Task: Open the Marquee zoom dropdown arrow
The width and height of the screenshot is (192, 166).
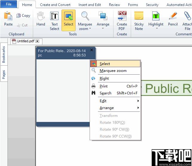Action: pos(90,28)
